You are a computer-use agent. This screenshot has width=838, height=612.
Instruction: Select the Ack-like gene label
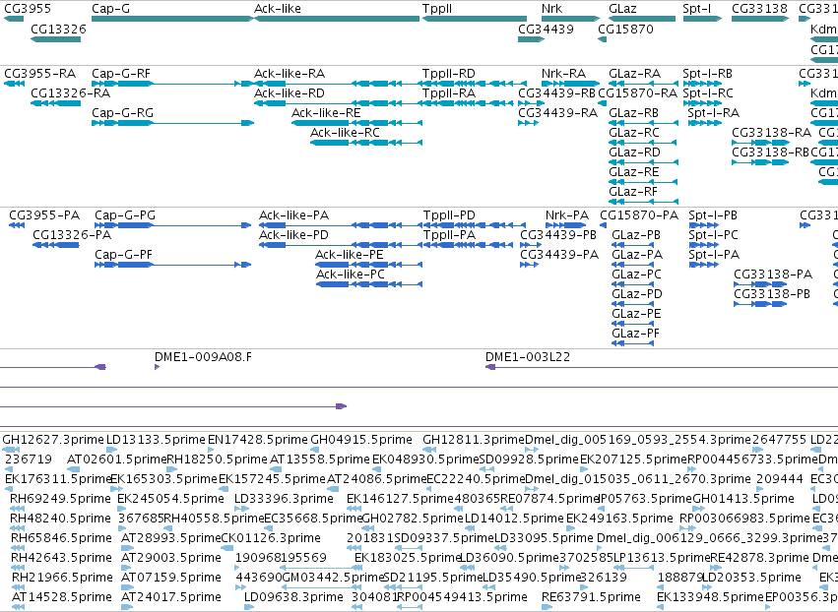[278, 9]
